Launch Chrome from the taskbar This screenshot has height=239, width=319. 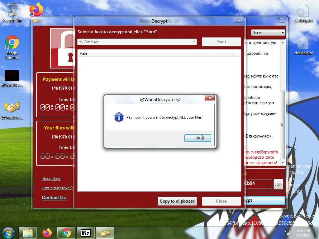[x=66, y=233]
